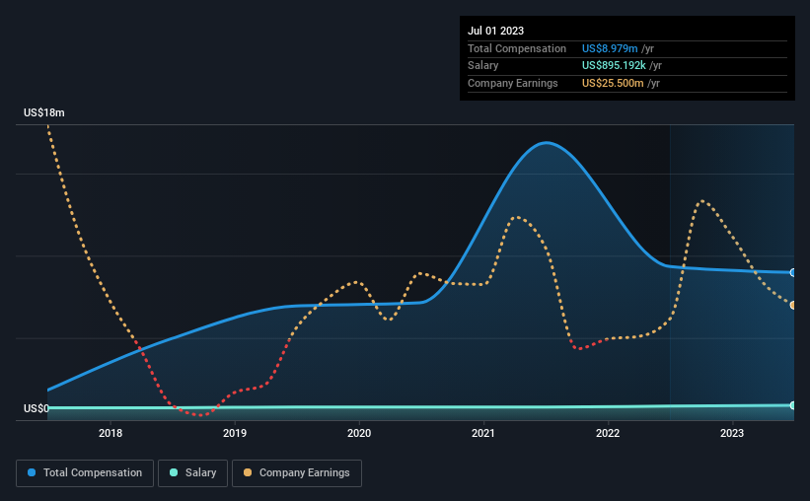
Task: Click the 2023 x-axis label
Action: pyautogui.click(x=732, y=433)
